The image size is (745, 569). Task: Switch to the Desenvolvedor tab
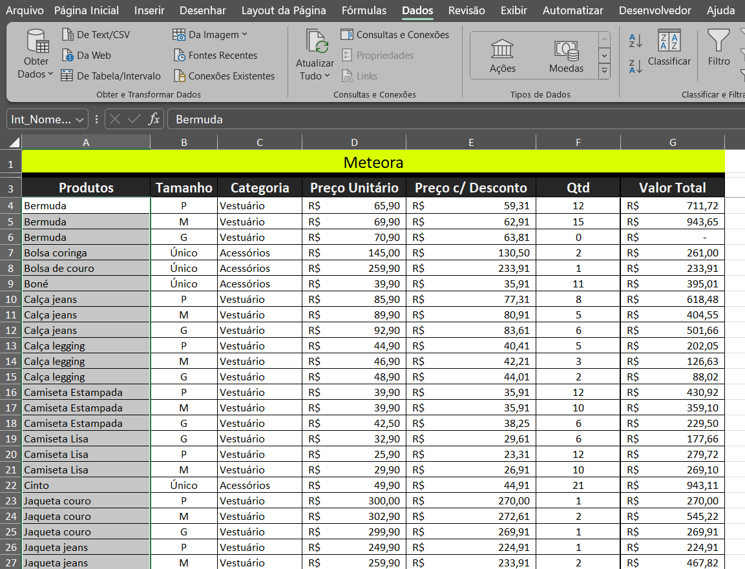click(655, 10)
